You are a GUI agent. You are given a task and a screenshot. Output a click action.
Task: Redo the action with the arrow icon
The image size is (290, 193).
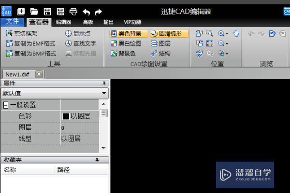click(98, 12)
